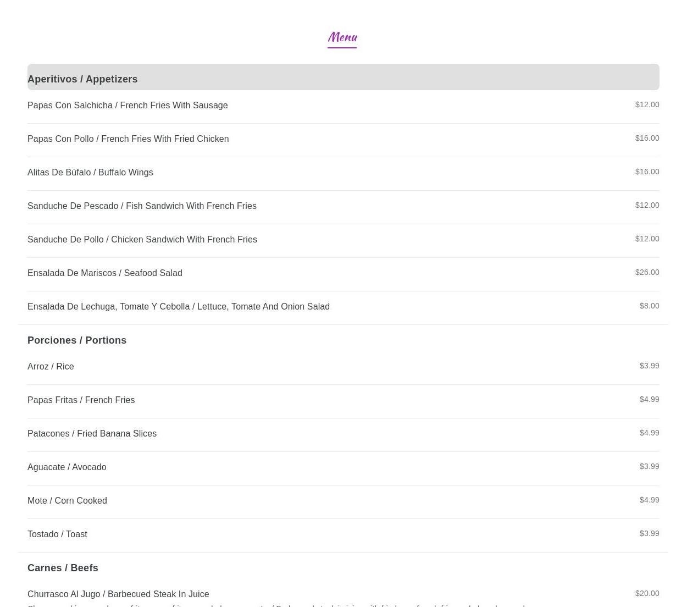Viewport: 687px width, 607px height.
Task: Select the Arroz / Rice portion
Action: [x=51, y=367]
